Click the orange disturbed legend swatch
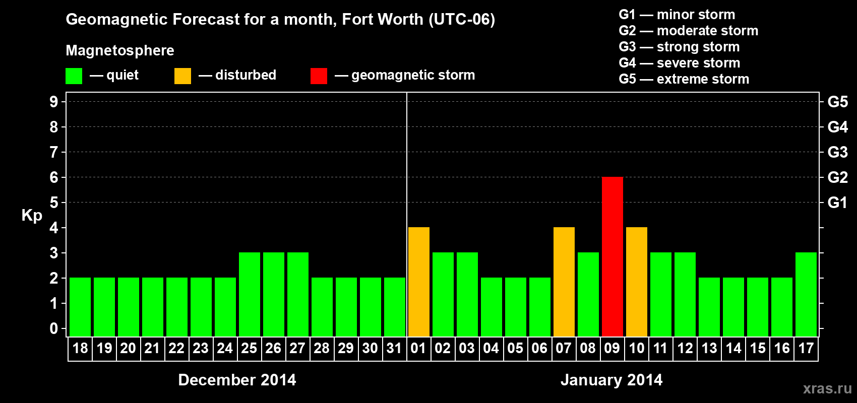Viewport: 857px width, 403px height. [x=182, y=76]
